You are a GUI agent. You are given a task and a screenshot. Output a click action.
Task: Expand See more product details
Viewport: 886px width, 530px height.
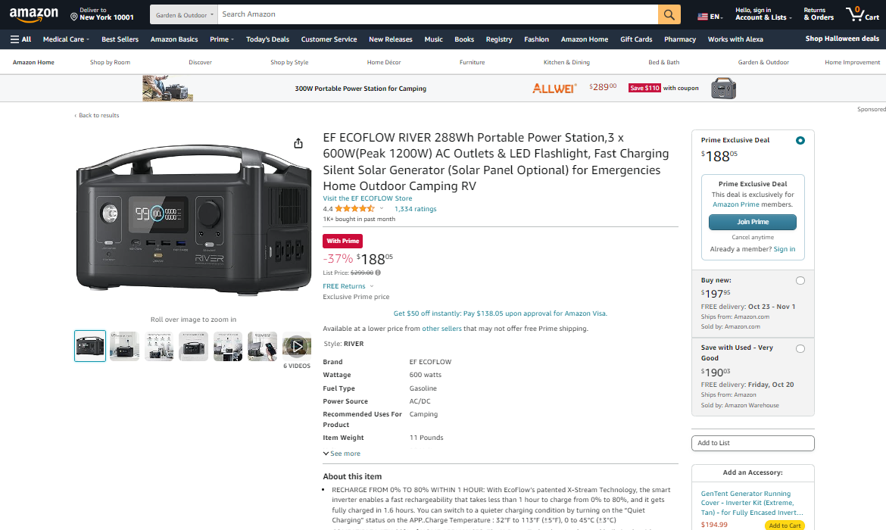(342, 454)
